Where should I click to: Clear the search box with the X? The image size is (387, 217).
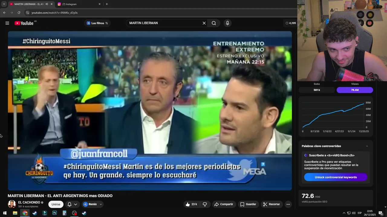click(x=204, y=23)
